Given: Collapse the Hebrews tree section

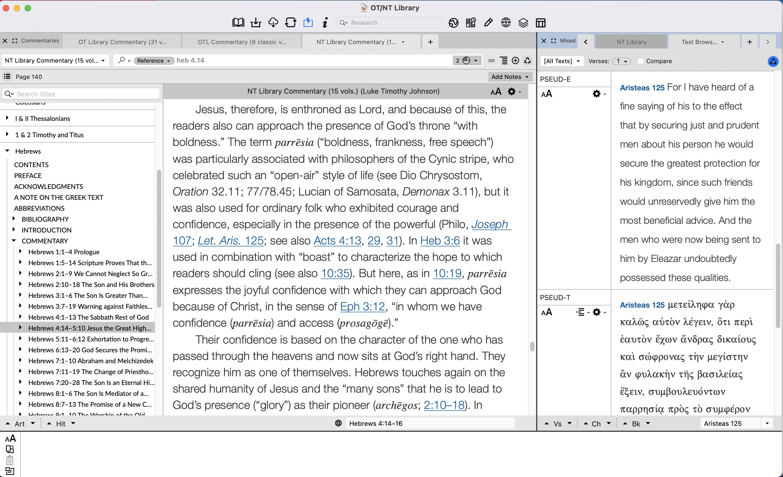Looking at the screenshot, I should [7, 151].
